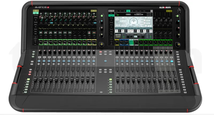Select preamp gain knob of Kick In channel

[41, 14]
